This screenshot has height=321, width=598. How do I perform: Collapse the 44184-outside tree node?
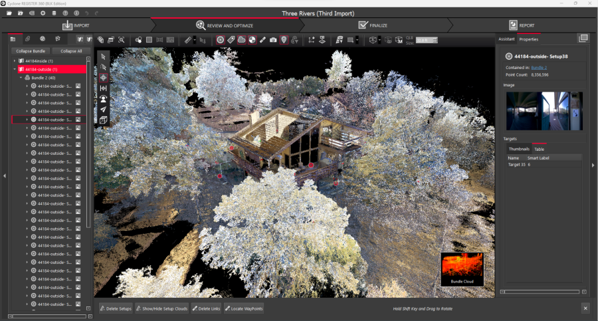pos(15,69)
